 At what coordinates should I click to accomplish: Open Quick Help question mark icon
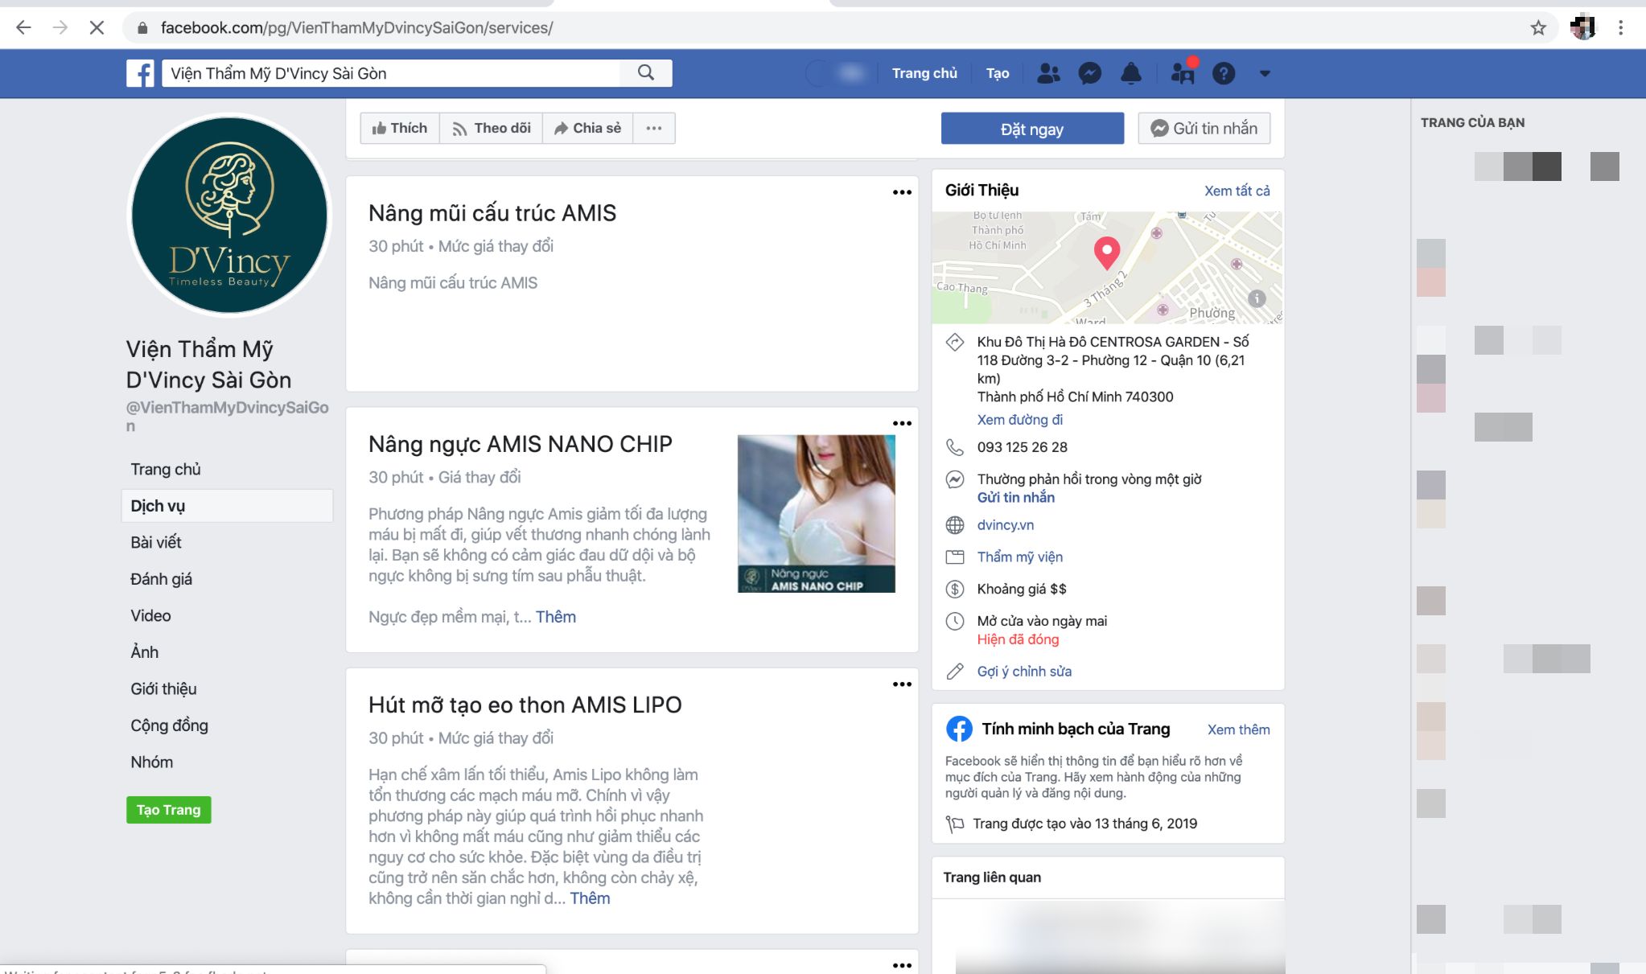click(1224, 73)
